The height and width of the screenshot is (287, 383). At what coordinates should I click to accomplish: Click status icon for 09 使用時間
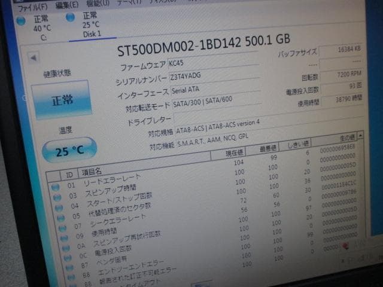(x=64, y=238)
